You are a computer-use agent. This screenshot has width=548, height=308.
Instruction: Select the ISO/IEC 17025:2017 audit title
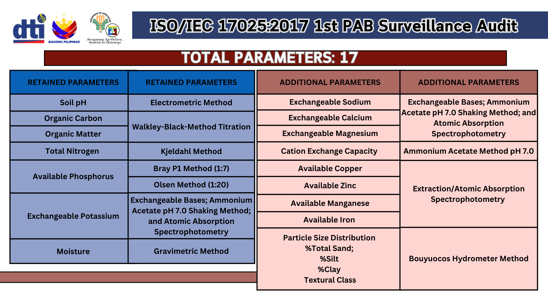tap(334, 26)
